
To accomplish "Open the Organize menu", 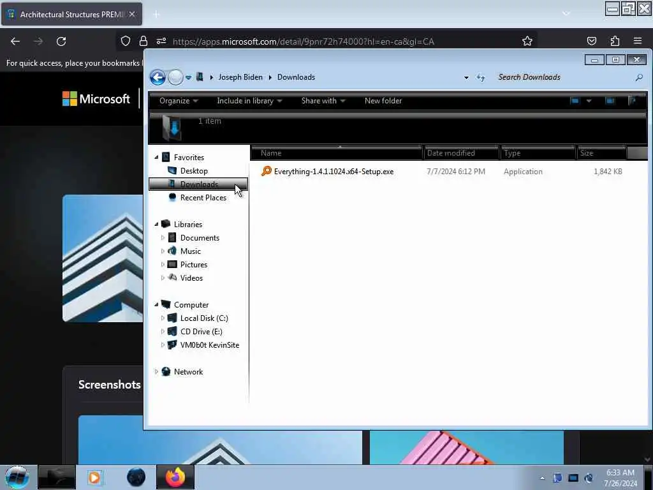I will (x=179, y=101).
